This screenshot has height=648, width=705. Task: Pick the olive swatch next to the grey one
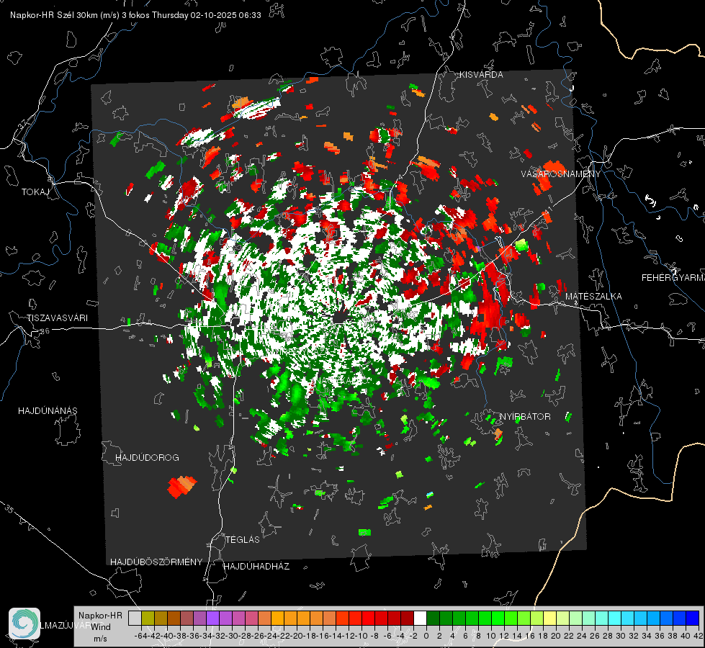pyautogui.click(x=148, y=618)
